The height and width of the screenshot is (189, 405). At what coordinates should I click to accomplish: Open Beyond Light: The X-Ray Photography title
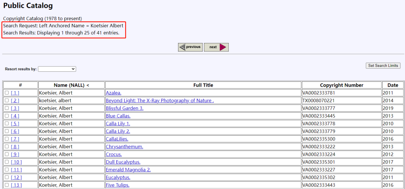pyautogui.click(x=160, y=100)
